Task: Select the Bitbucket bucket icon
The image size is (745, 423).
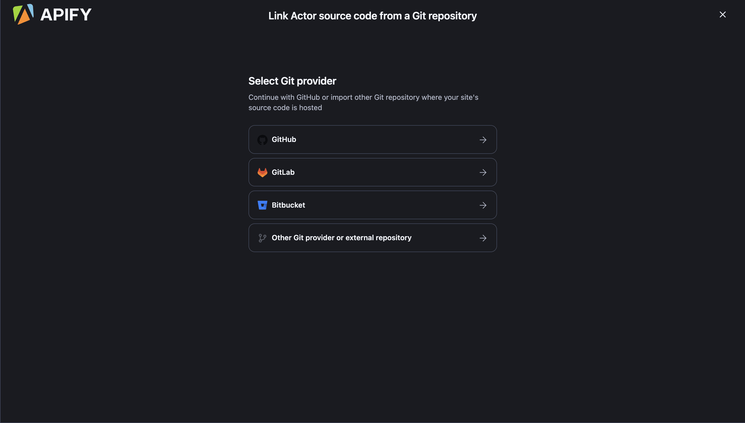Action: [262, 205]
